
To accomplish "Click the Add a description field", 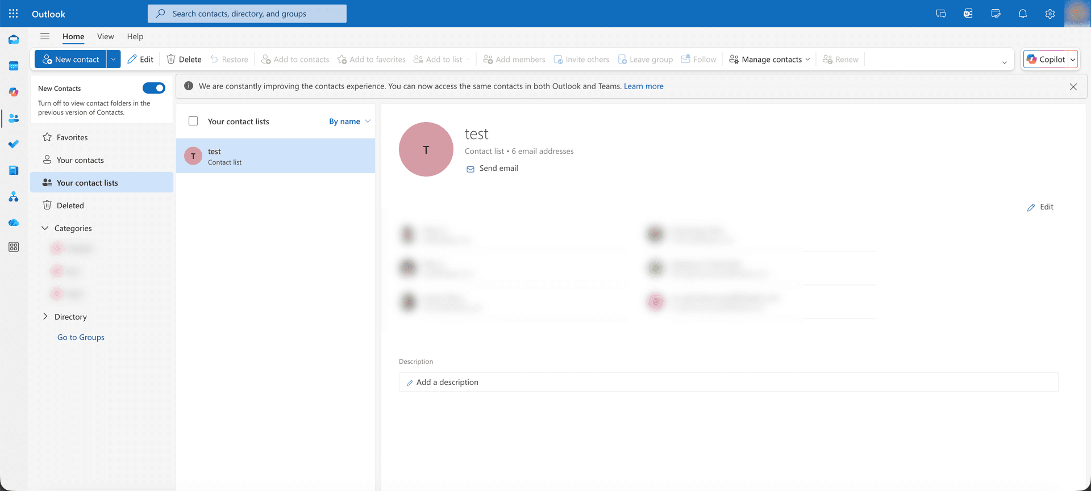I will click(728, 382).
